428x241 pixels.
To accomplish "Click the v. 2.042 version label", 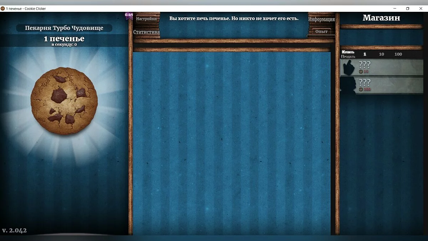I will 14,230.
